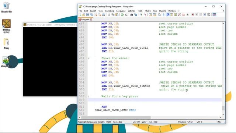This screenshot has height=133, width=236.
Task: Click the Zoom In toolbar icon
Action: click(141, 15)
